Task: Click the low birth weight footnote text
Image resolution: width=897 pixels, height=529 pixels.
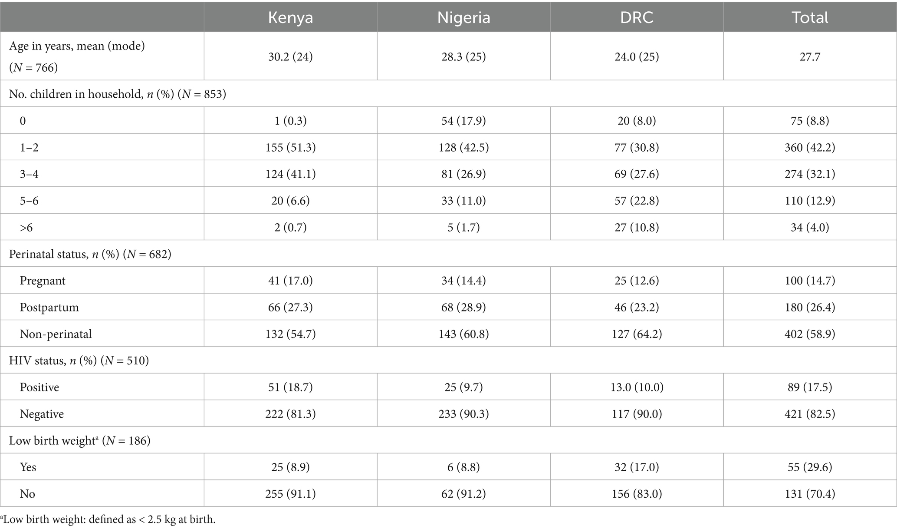Action: [x=108, y=519]
